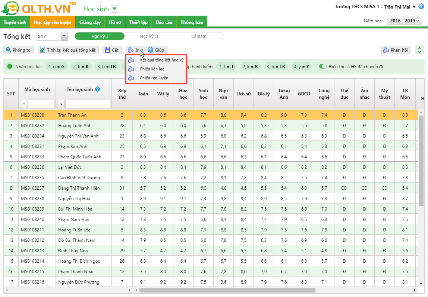Switch to Học kỳ II segment
The image size is (428, 297).
point(149,36)
